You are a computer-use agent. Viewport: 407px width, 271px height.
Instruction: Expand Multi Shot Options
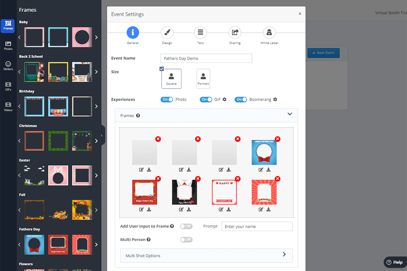[284, 254]
